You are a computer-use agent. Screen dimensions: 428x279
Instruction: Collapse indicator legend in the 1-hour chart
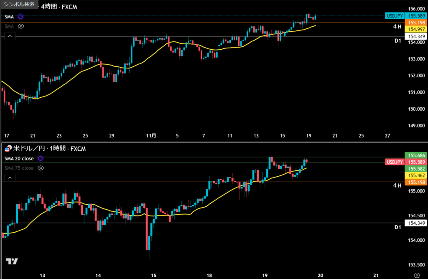pyautogui.click(x=9, y=178)
